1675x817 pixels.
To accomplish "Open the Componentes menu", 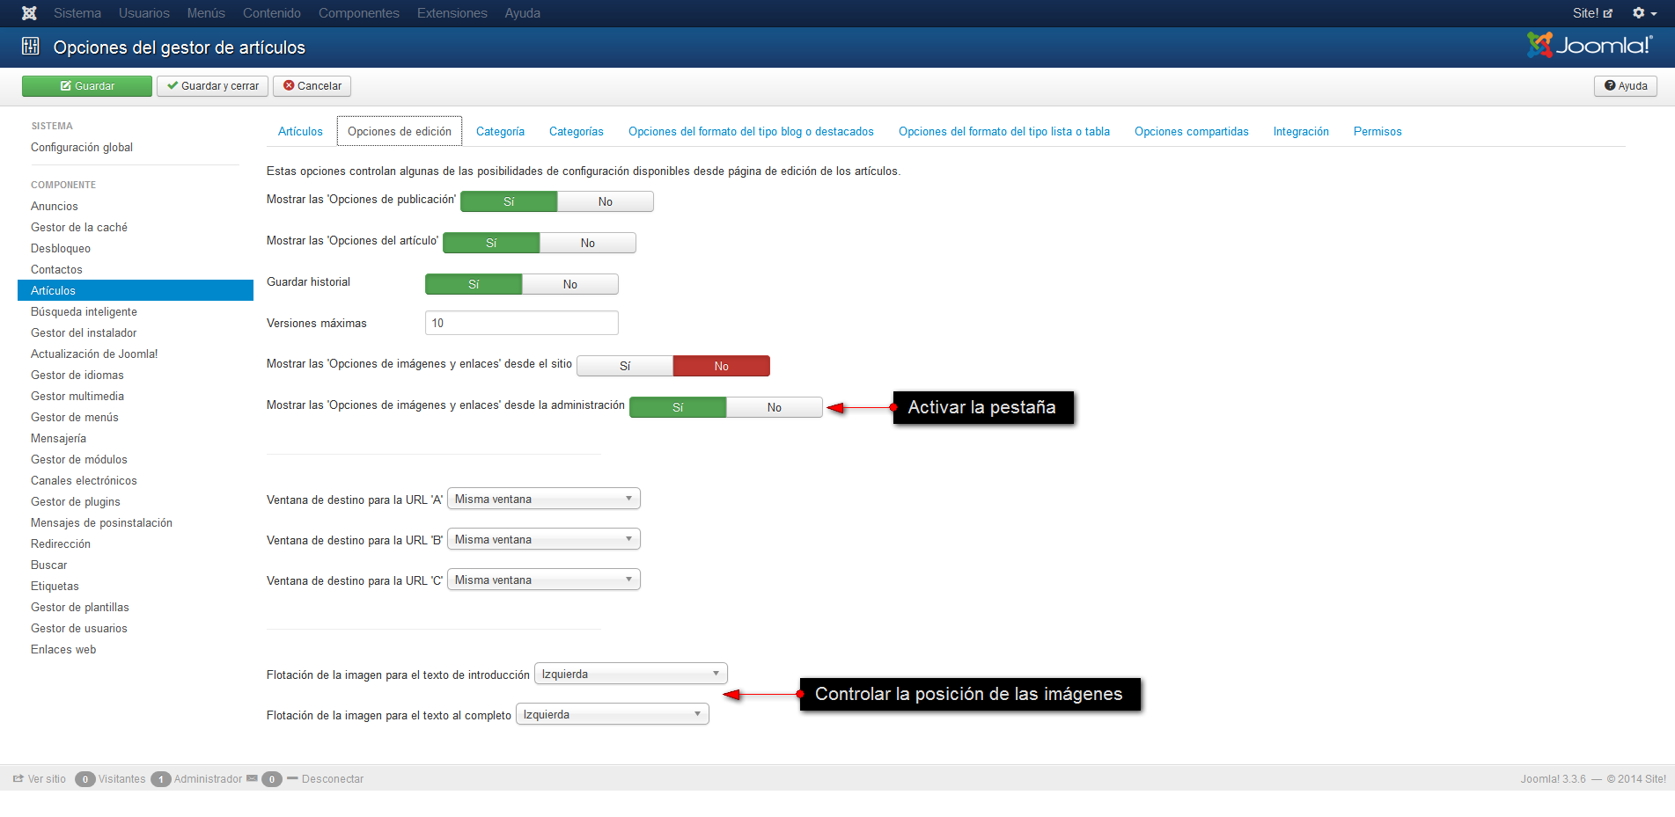I will (x=359, y=13).
